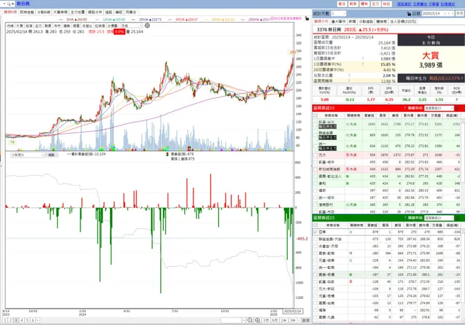The width and height of the screenshot is (465, 325).
Task: Toggle the 均線 indicator button
Action: point(10,26)
